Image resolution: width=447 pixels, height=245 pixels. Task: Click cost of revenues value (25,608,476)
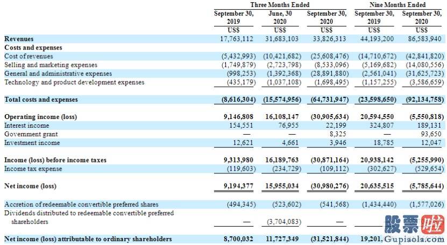330,56
